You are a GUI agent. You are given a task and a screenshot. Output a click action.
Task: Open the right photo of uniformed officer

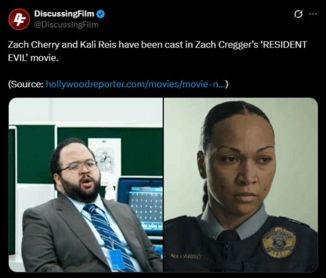(241, 185)
